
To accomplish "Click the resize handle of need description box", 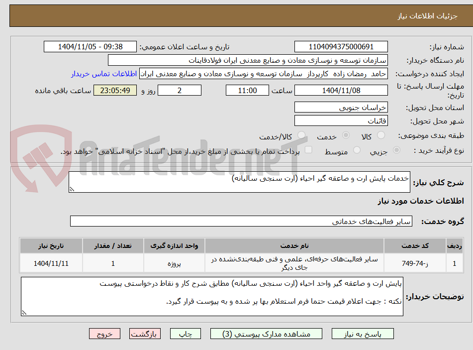I will pos(72,189).
